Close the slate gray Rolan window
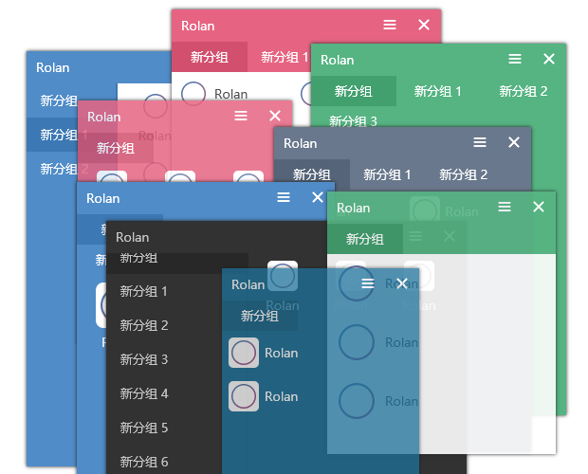 (x=514, y=142)
